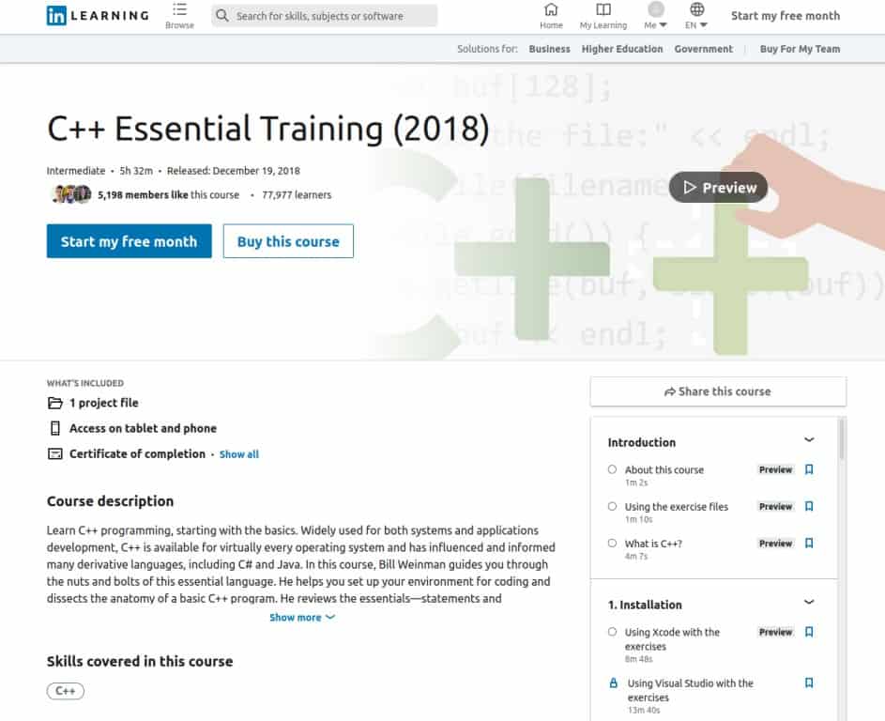Image resolution: width=885 pixels, height=721 pixels.
Task: Select About this course status circle
Action: tap(613, 469)
